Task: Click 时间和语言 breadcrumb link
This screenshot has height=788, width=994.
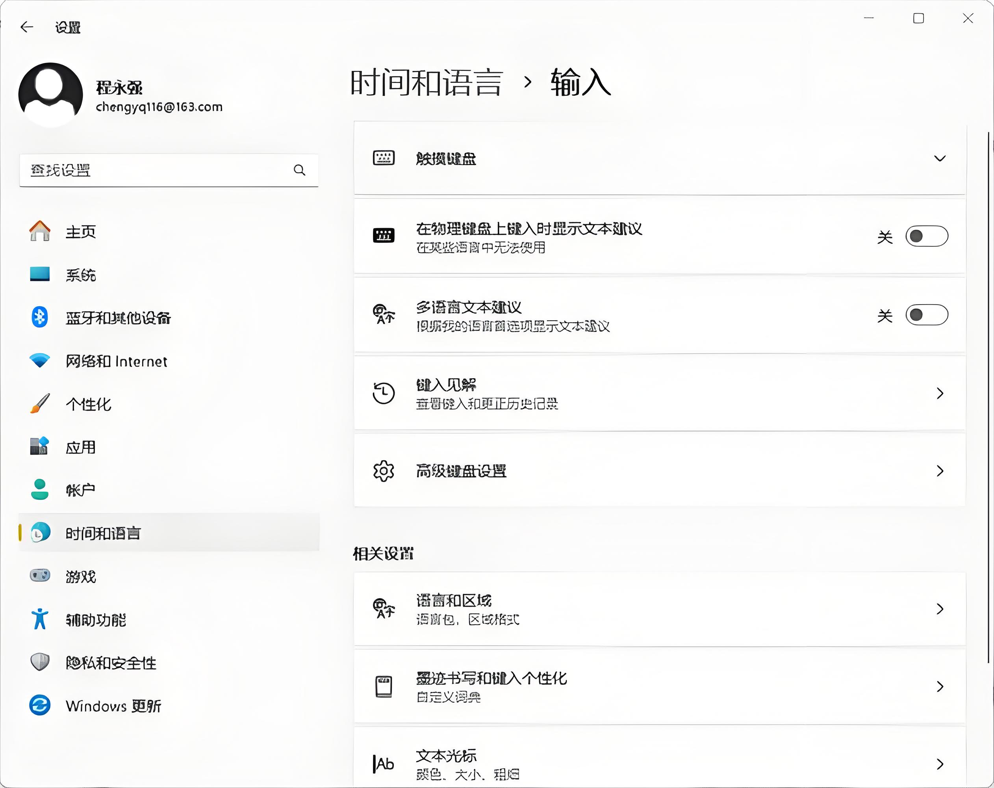Action: [x=426, y=83]
